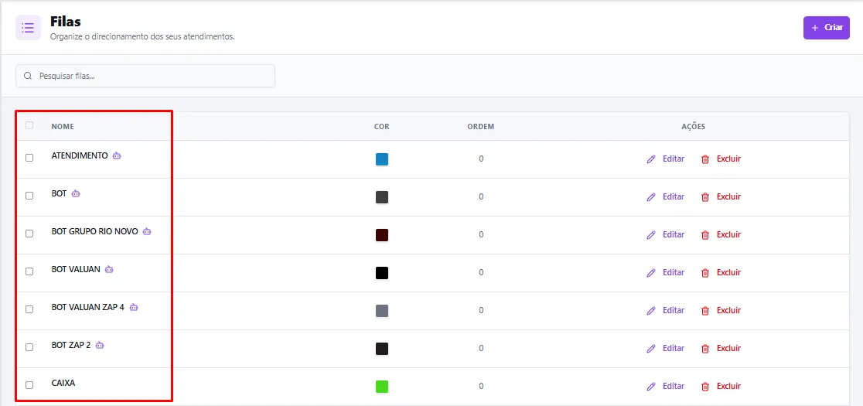The height and width of the screenshot is (406, 863).
Task: Tick the checkbox for the BOT VALUAN row
Action: [x=29, y=271]
